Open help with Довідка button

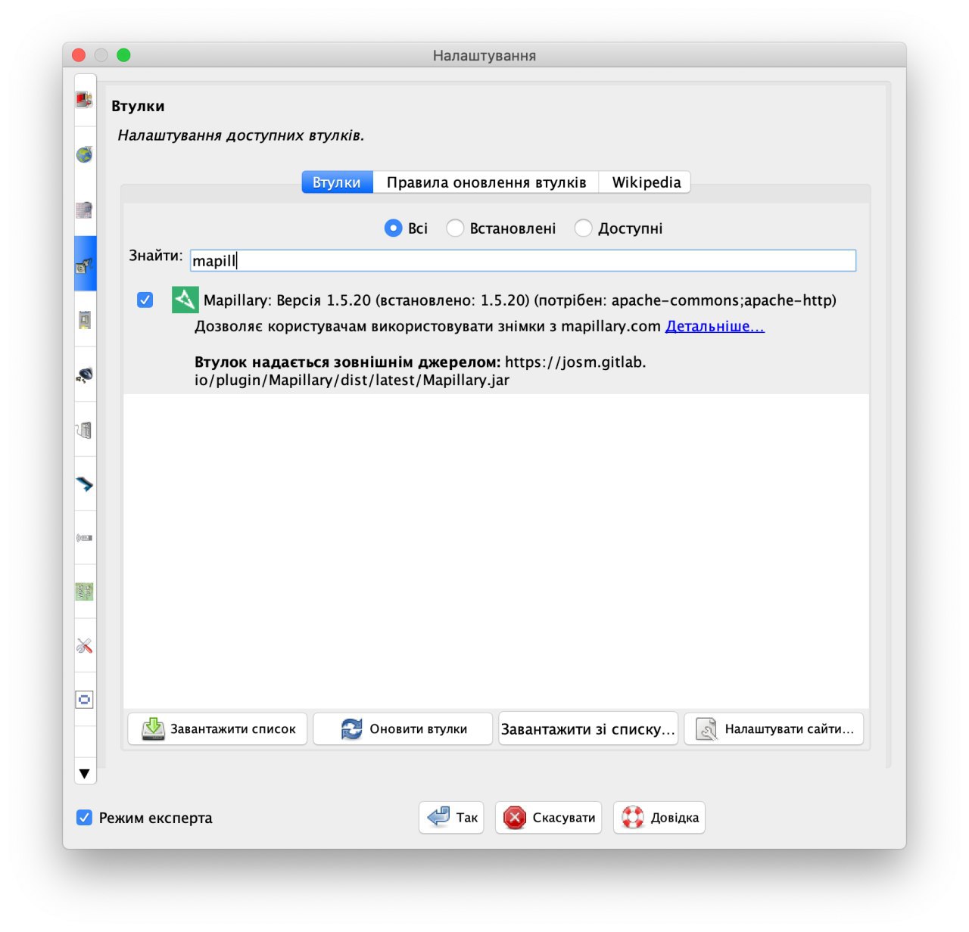[x=659, y=818]
